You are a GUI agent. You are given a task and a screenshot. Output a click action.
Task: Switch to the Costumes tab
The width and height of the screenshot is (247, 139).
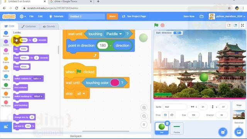pos(29,26)
